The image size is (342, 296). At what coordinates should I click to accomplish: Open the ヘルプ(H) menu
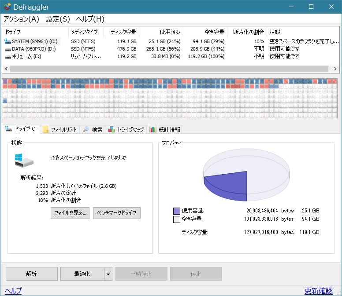[90, 19]
